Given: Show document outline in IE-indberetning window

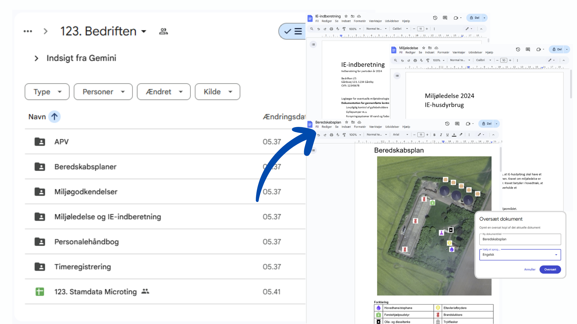Looking at the screenshot, I should (x=313, y=44).
